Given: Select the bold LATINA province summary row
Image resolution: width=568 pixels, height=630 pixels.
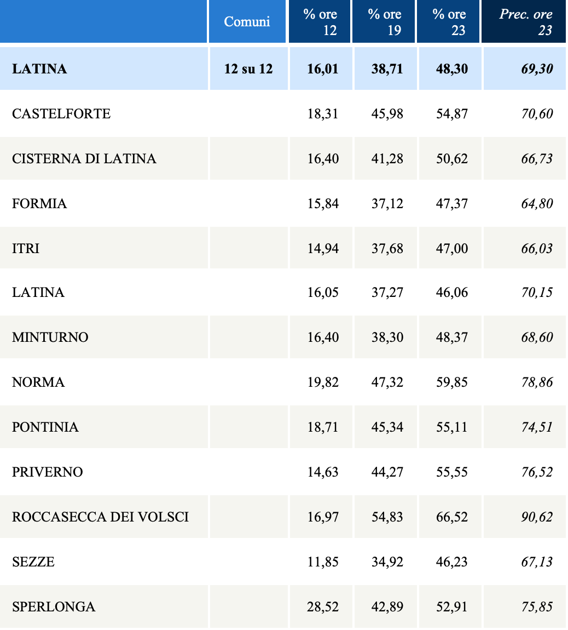Looking at the screenshot, I should pos(39,69).
